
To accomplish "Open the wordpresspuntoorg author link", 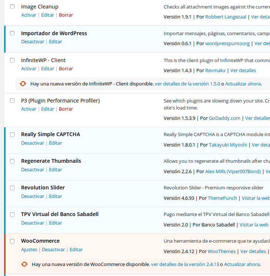I will (x=227, y=44).
